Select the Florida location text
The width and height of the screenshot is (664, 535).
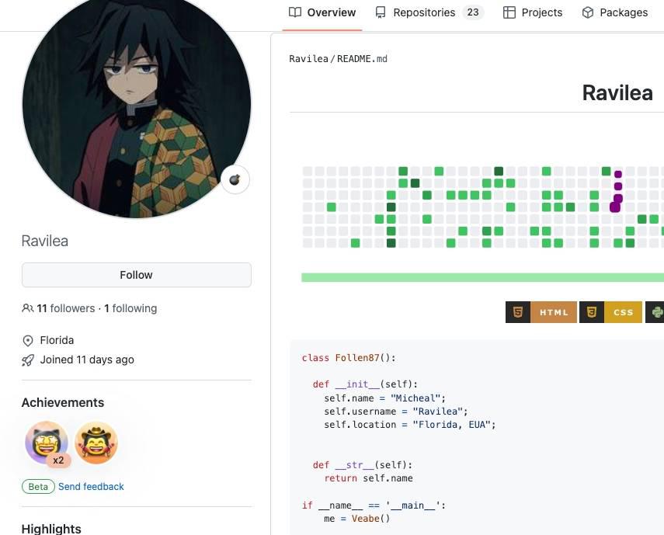57,340
